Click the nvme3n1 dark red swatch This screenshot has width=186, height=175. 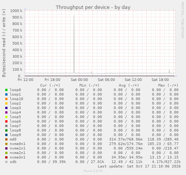[x=6, y=157]
